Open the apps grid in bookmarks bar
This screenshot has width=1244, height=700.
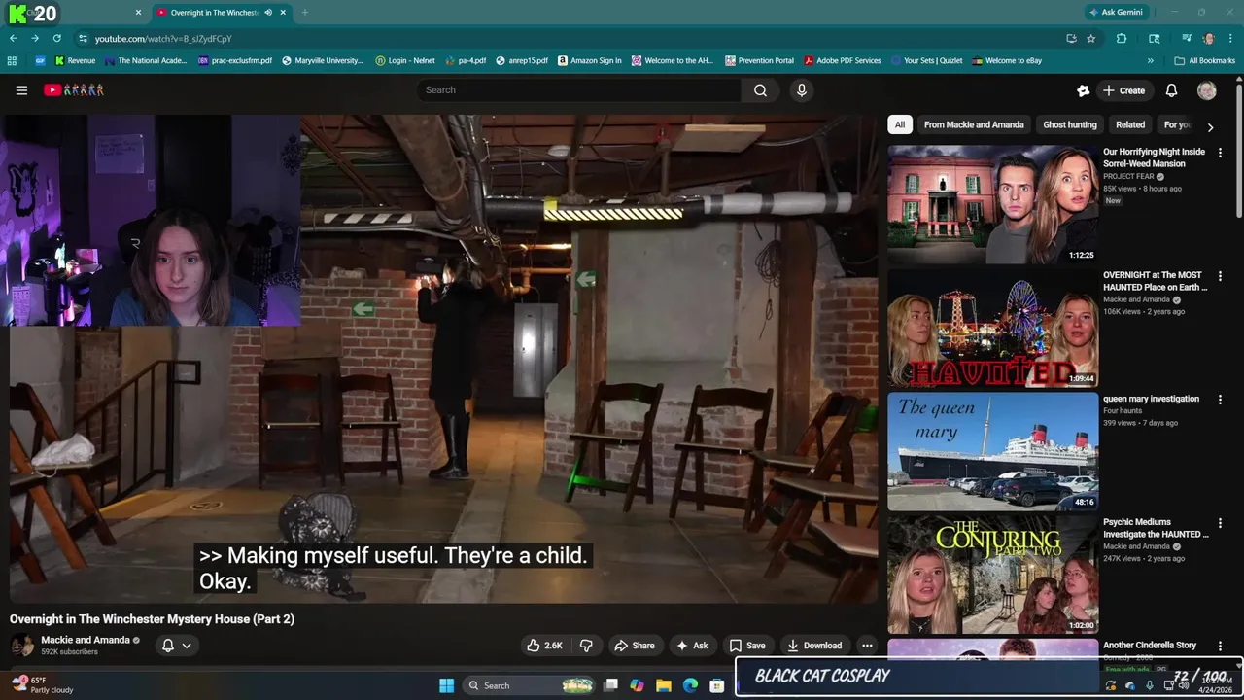12,60
